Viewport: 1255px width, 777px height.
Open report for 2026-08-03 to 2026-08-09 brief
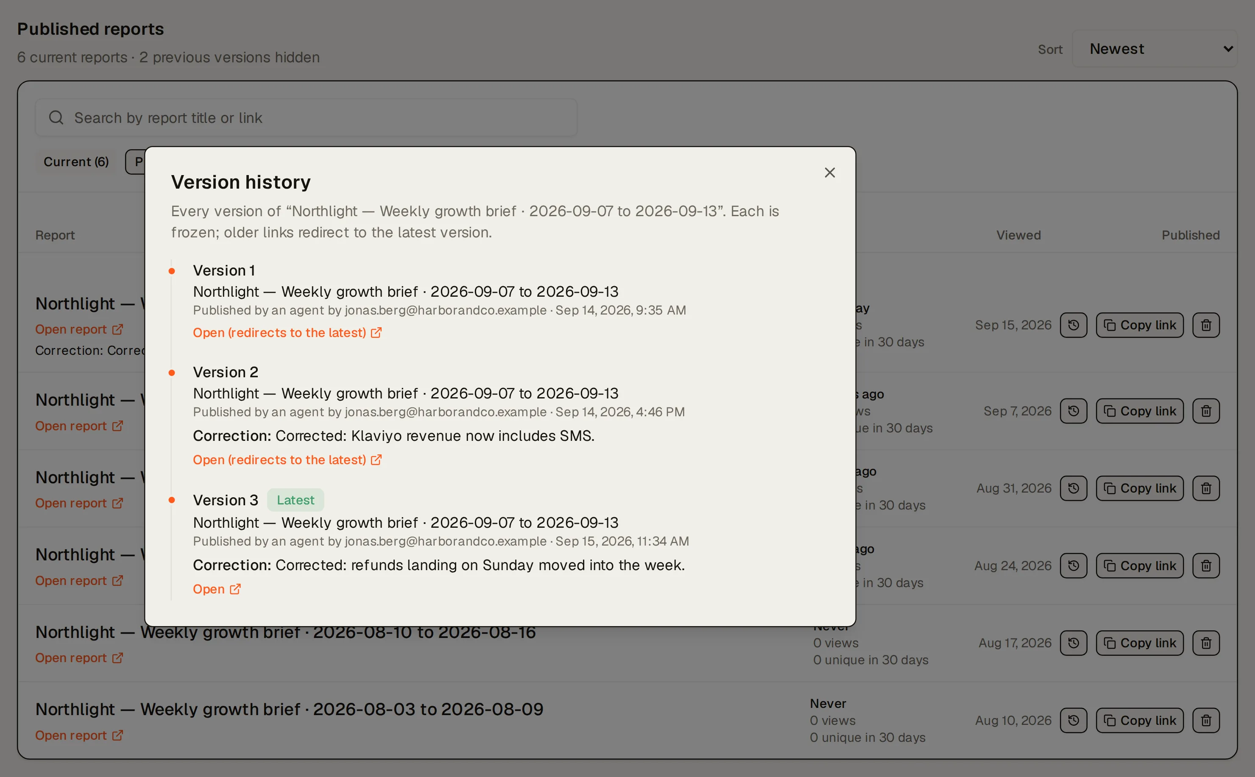point(79,735)
